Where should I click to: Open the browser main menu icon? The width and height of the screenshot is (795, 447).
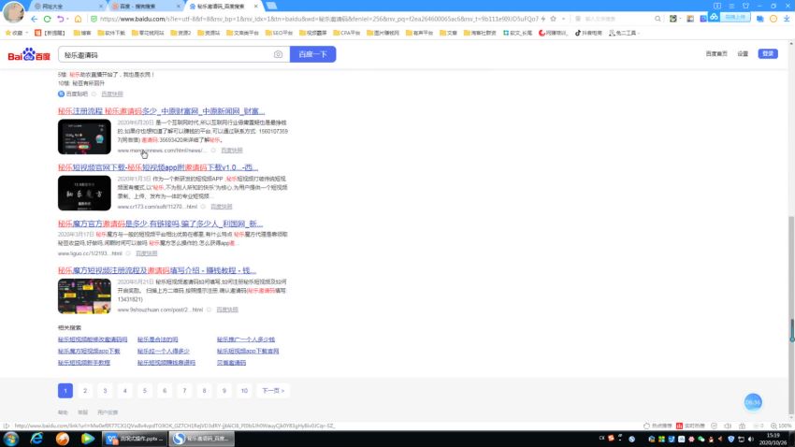pos(731,6)
